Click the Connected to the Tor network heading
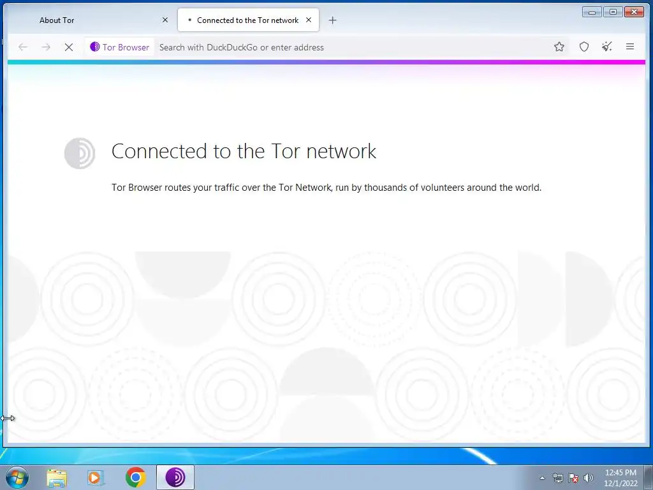Image resolution: width=653 pixels, height=490 pixels. pyautogui.click(x=244, y=151)
